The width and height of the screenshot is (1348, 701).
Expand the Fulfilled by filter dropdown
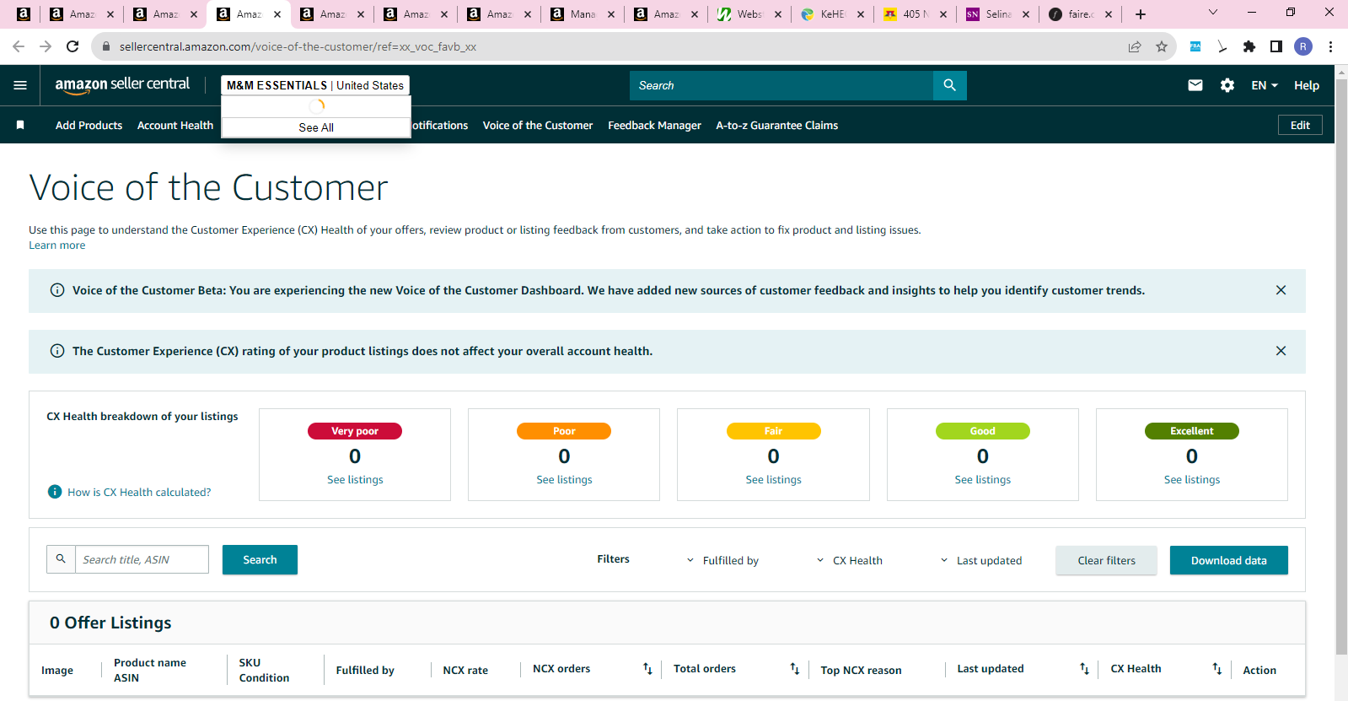[x=722, y=560]
